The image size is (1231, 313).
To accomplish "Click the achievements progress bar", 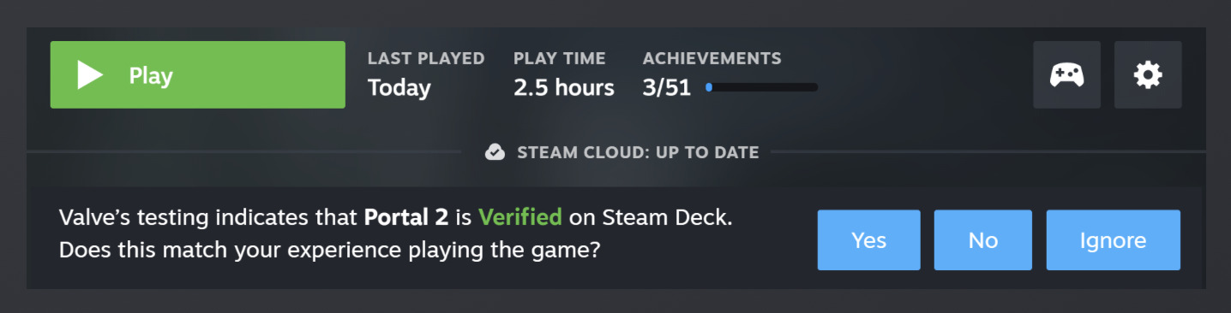I will (x=761, y=87).
